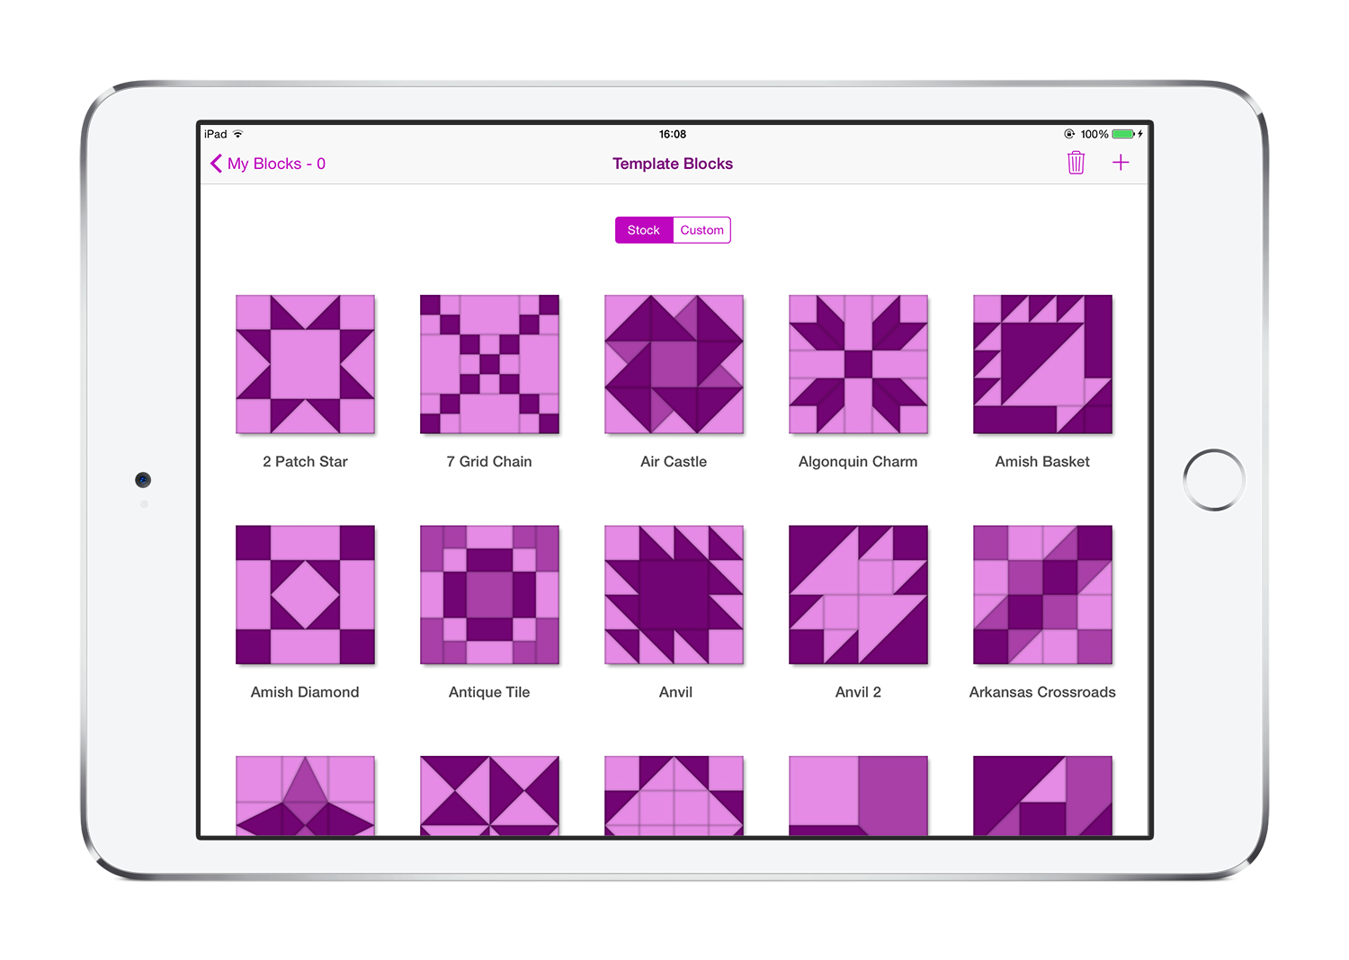Click the '7 Grid Chain' label
The width and height of the screenshot is (1349, 960).
(489, 461)
